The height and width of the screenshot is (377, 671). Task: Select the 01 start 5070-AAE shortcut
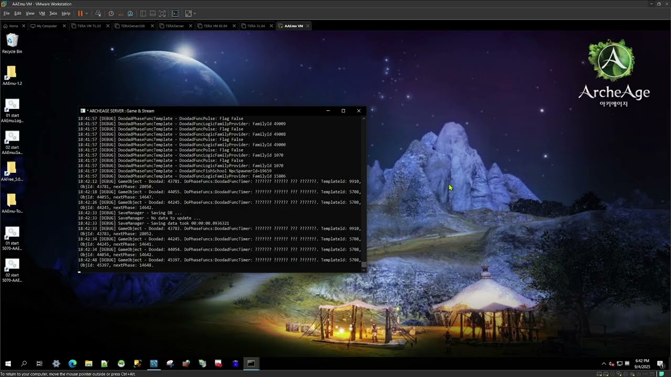click(12, 238)
